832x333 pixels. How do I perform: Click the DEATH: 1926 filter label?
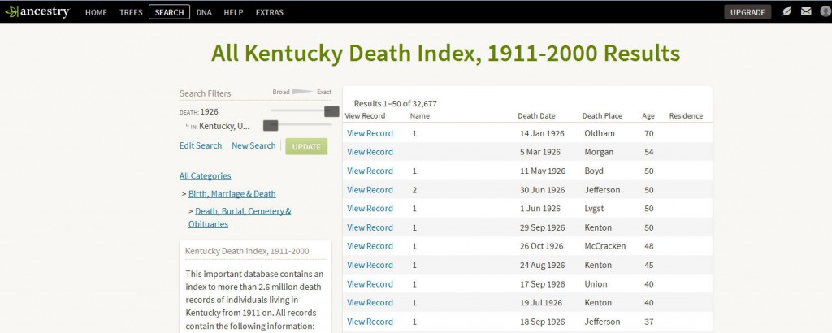pyautogui.click(x=198, y=112)
